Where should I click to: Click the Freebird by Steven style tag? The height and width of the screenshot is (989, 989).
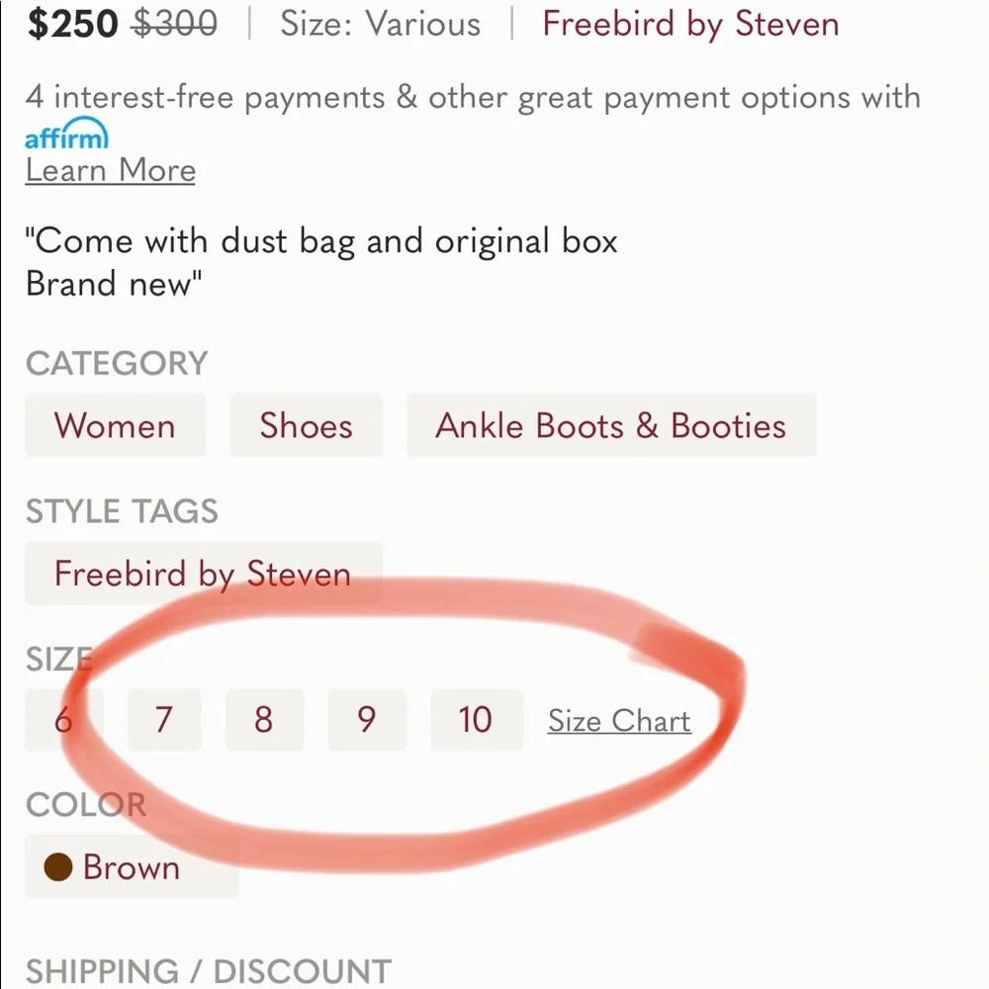203,574
